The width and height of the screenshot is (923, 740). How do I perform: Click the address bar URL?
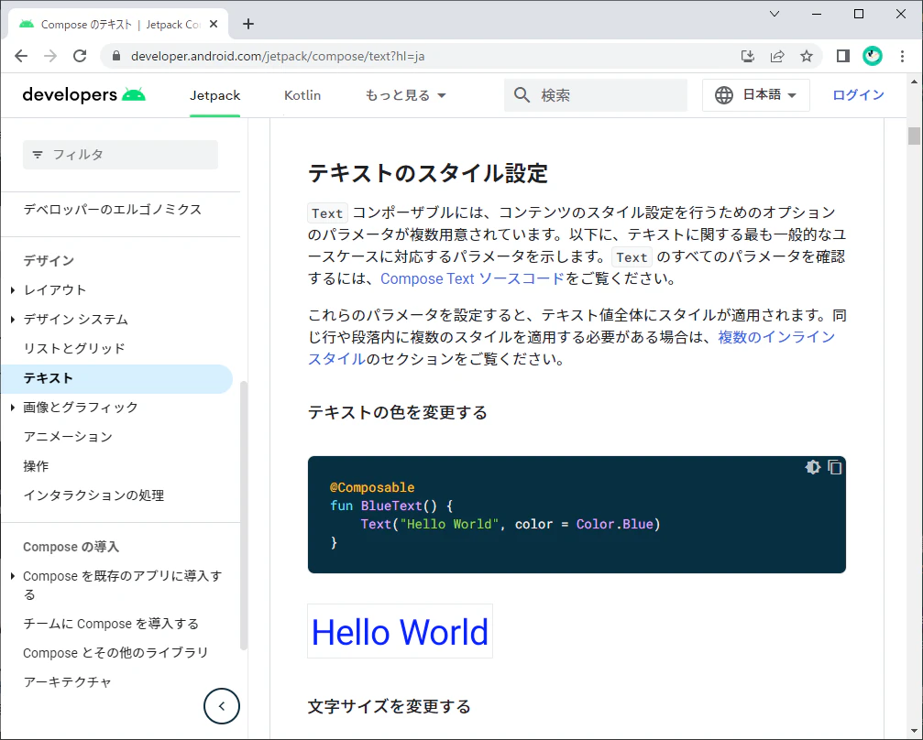[x=277, y=56]
